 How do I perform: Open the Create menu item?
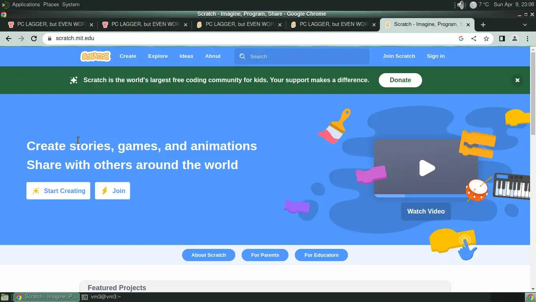(x=128, y=56)
